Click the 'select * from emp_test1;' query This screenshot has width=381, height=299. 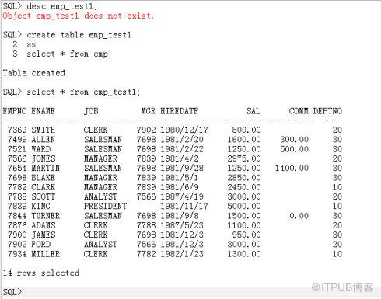83,92
